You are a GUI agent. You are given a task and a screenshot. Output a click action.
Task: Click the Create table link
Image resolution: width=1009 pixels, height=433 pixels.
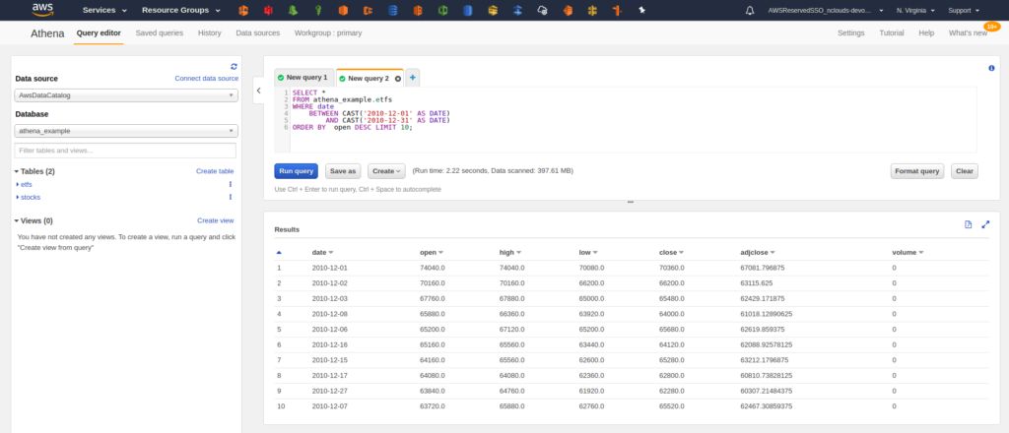pyautogui.click(x=215, y=171)
